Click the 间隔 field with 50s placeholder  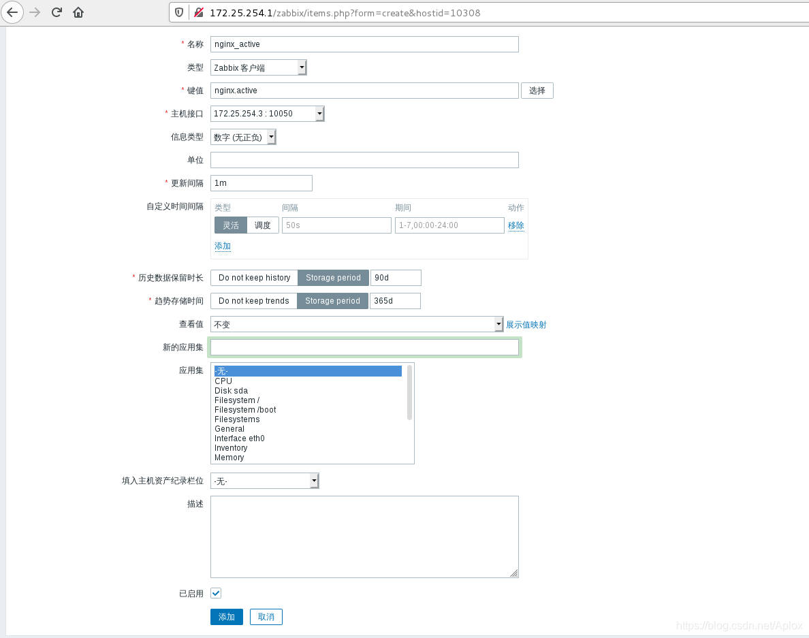[336, 225]
